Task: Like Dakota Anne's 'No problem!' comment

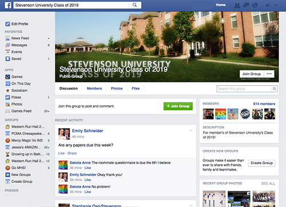Action: pos(88,192)
